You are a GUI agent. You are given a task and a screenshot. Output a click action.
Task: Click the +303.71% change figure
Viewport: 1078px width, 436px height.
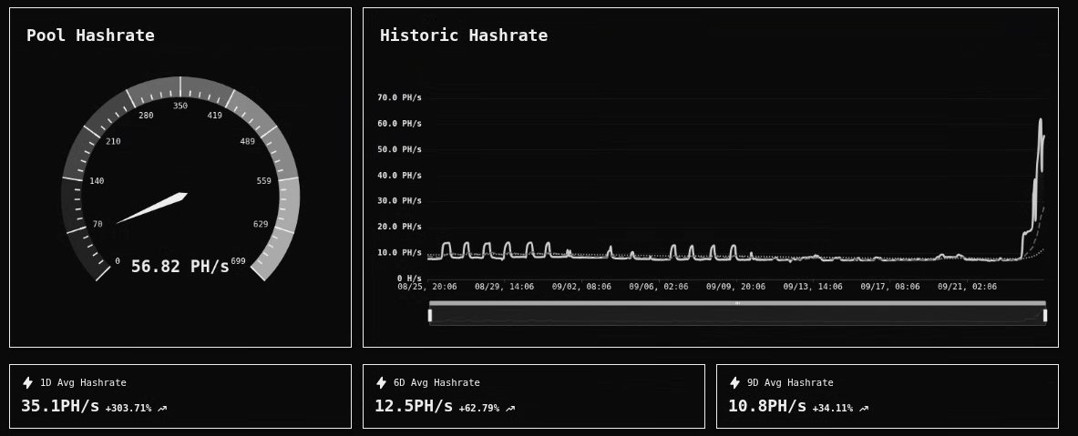tap(128, 409)
